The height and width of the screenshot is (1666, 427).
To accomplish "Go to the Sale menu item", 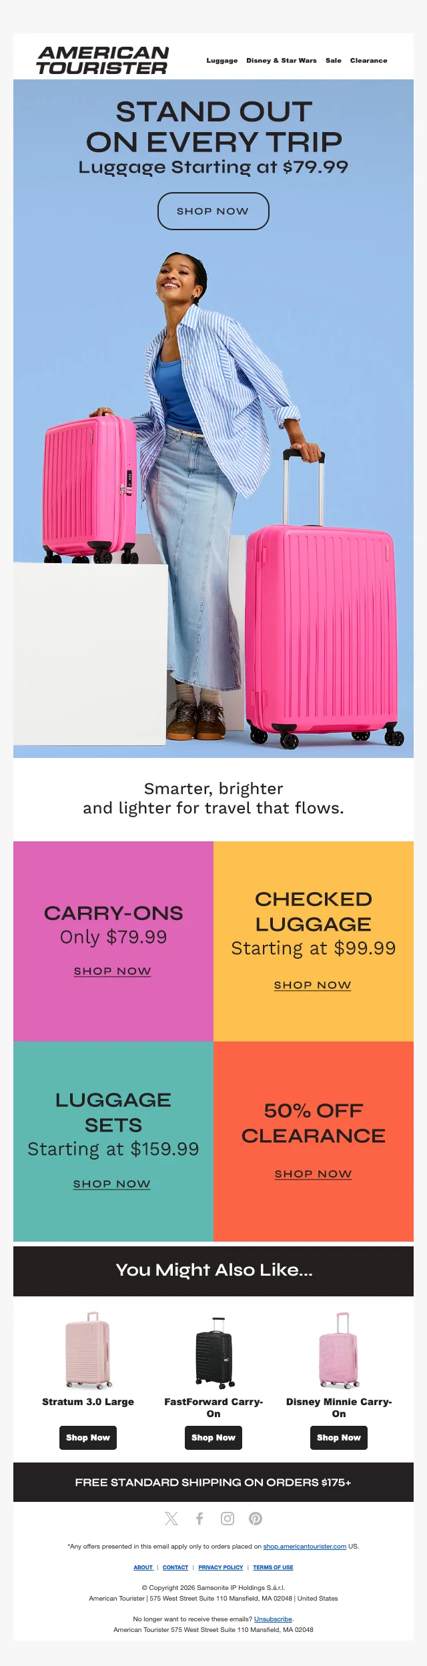I will click(334, 61).
